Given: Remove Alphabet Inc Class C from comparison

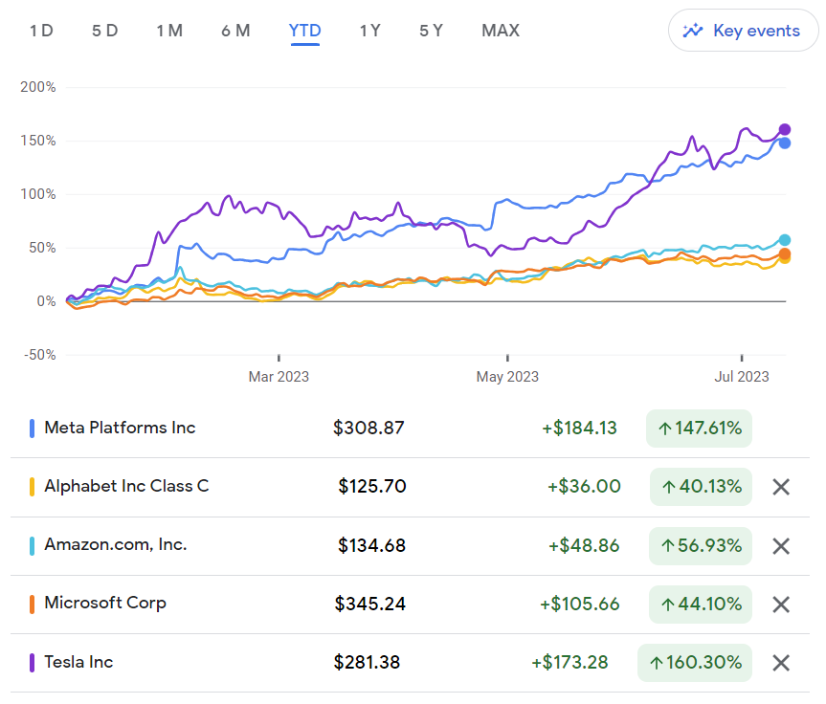Looking at the screenshot, I should point(781,487).
